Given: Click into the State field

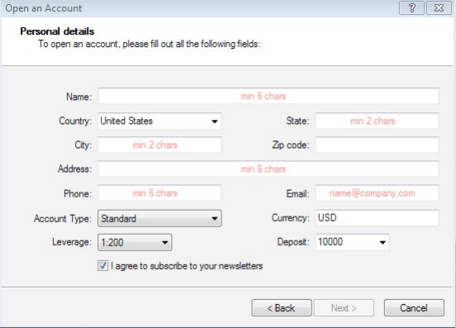Looking at the screenshot, I should [x=378, y=121].
